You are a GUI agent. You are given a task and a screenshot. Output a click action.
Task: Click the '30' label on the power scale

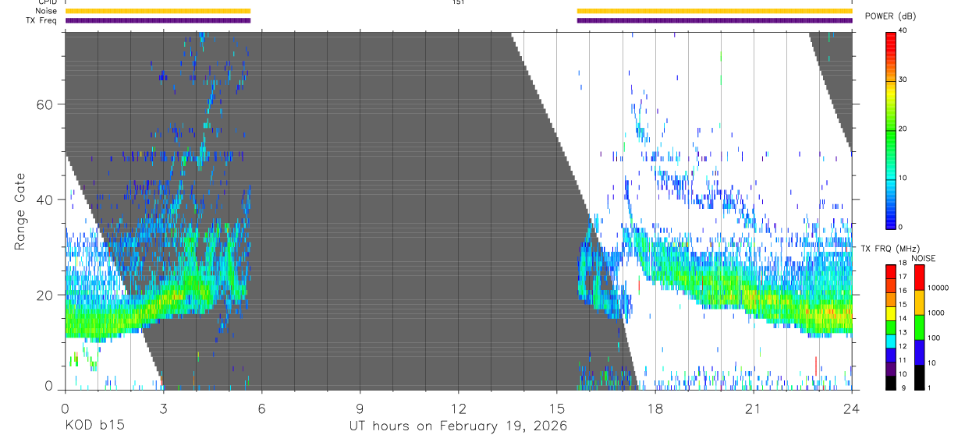pyautogui.click(x=903, y=80)
